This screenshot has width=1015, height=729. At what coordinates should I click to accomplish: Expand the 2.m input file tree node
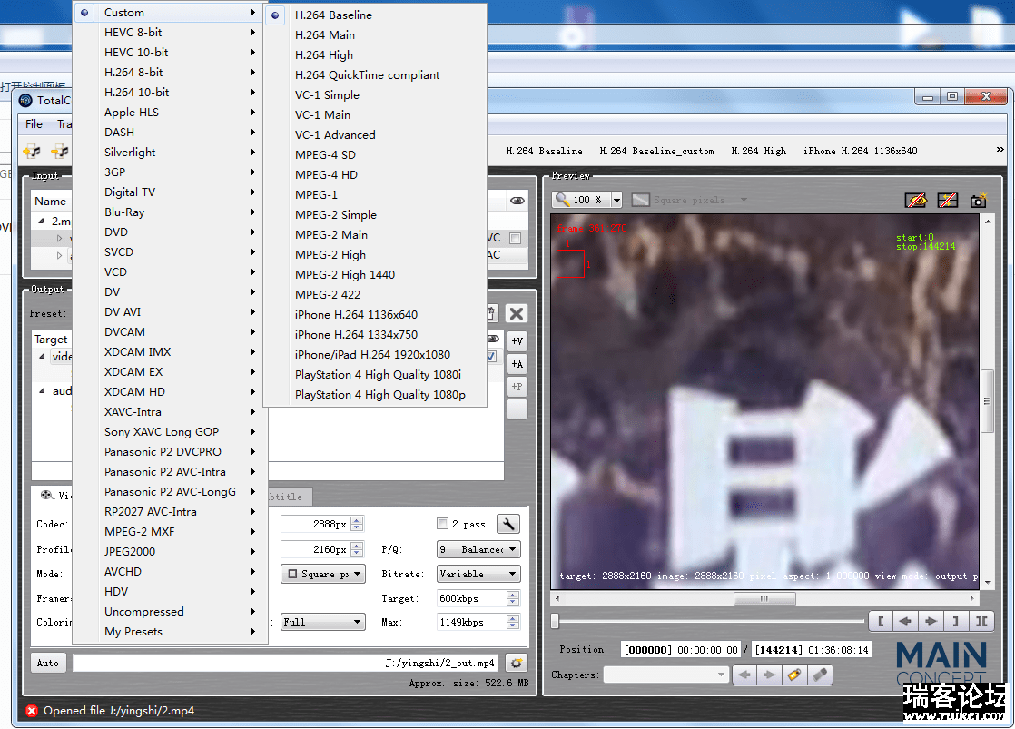click(42, 221)
